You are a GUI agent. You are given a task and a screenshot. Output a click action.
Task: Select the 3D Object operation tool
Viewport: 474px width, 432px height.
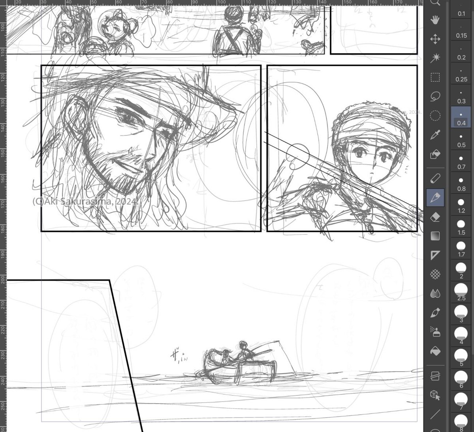click(x=435, y=395)
